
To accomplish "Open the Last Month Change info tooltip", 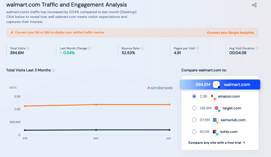I will 89,48.
